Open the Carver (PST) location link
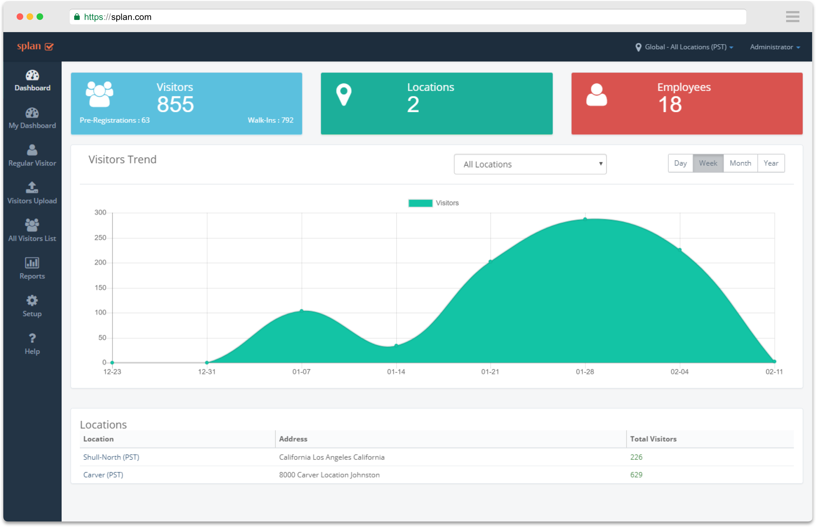This screenshot has width=816, height=527. (x=103, y=475)
